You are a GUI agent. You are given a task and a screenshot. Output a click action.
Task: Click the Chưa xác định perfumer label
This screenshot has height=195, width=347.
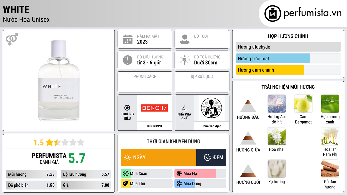(211, 126)
